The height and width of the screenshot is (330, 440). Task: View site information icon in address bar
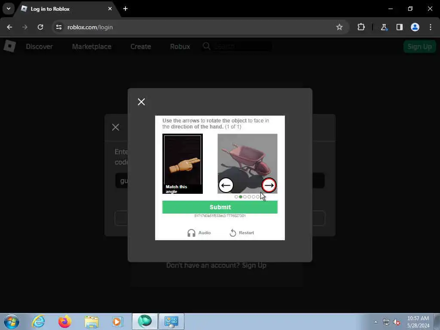(x=58, y=27)
